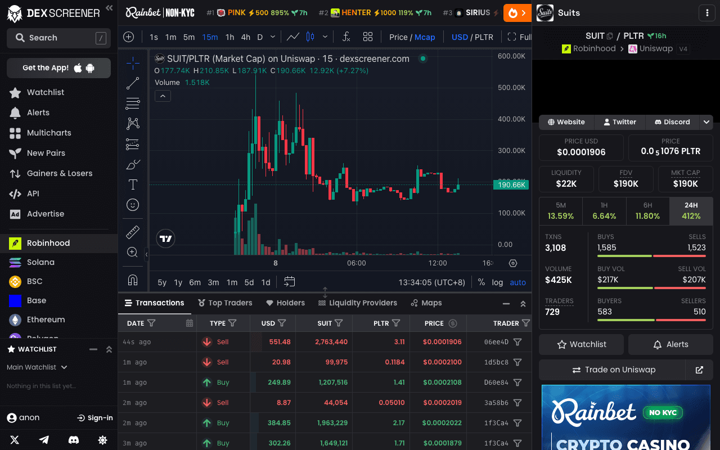
Task: Filter by trader 06ee4D funnel icon
Action: pos(517,342)
